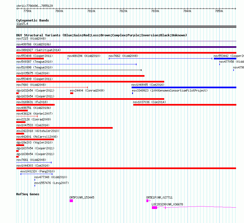The image size is (244, 223).
Task: Open the OR5E1P|NR_027711 gene label
Action: (159, 197)
